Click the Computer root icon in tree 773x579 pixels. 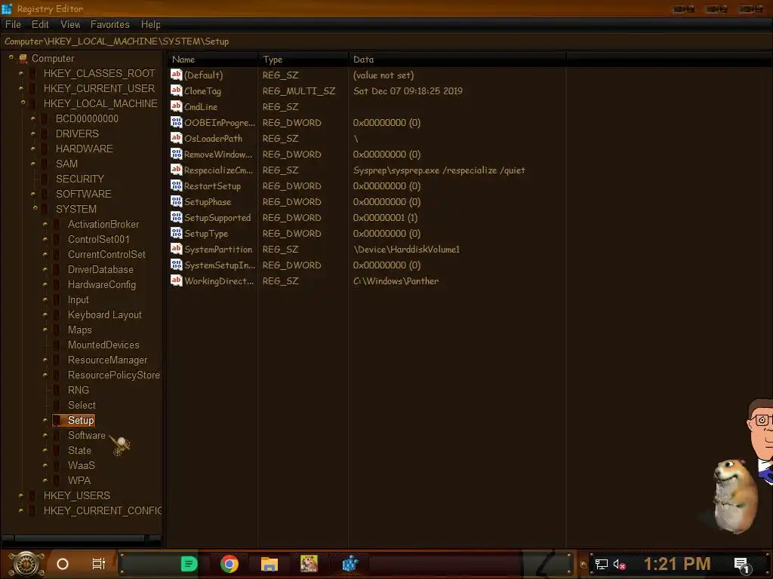[23, 59]
